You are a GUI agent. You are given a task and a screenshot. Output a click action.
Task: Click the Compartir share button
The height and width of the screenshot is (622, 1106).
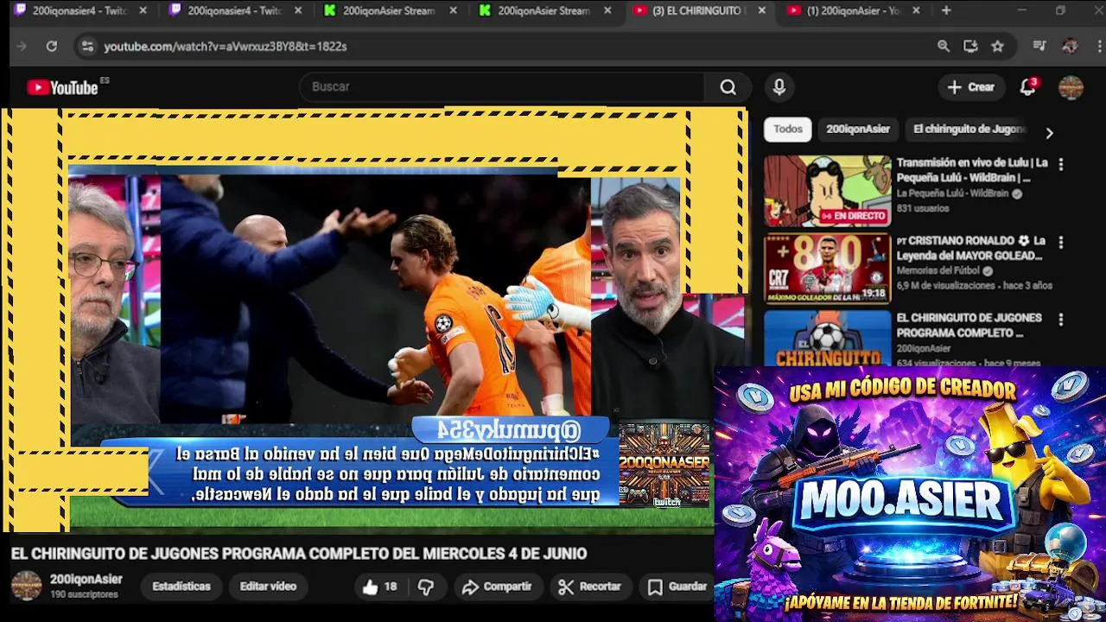coord(497,587)
